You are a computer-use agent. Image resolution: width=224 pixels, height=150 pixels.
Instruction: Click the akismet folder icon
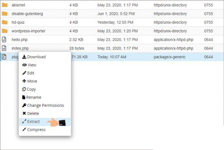5,5
